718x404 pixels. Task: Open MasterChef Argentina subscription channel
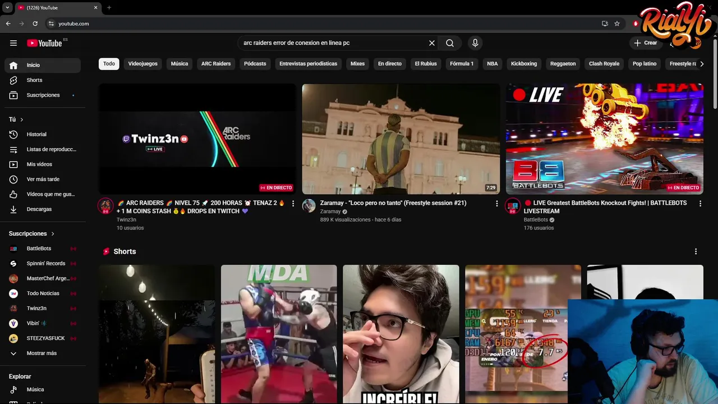click(x=43, y=278)
